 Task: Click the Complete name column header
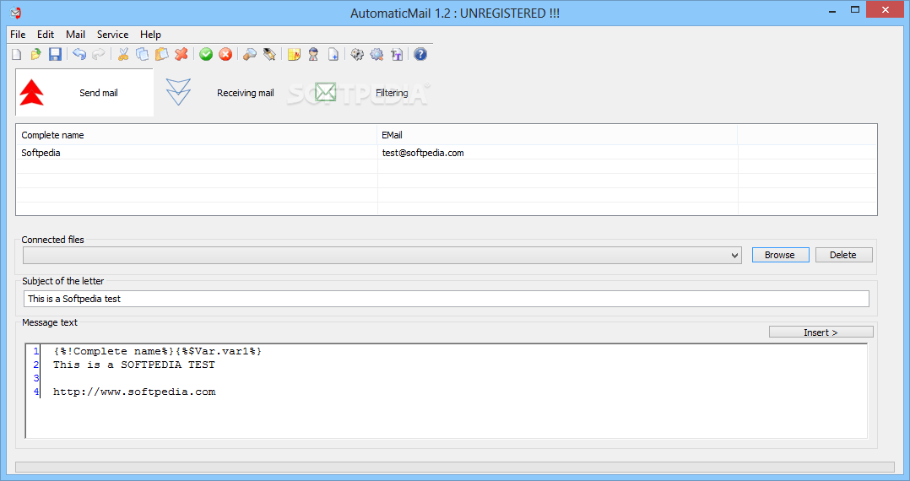(x=197, y=135)
